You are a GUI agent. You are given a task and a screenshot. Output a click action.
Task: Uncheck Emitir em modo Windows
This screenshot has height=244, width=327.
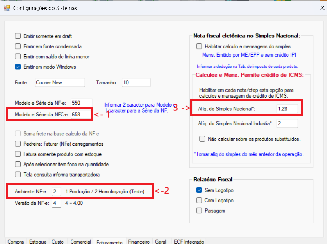click(18, 67)
